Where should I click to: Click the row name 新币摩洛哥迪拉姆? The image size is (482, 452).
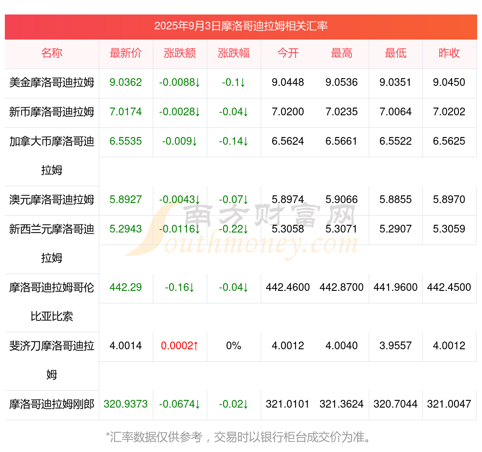click(52, 112)
